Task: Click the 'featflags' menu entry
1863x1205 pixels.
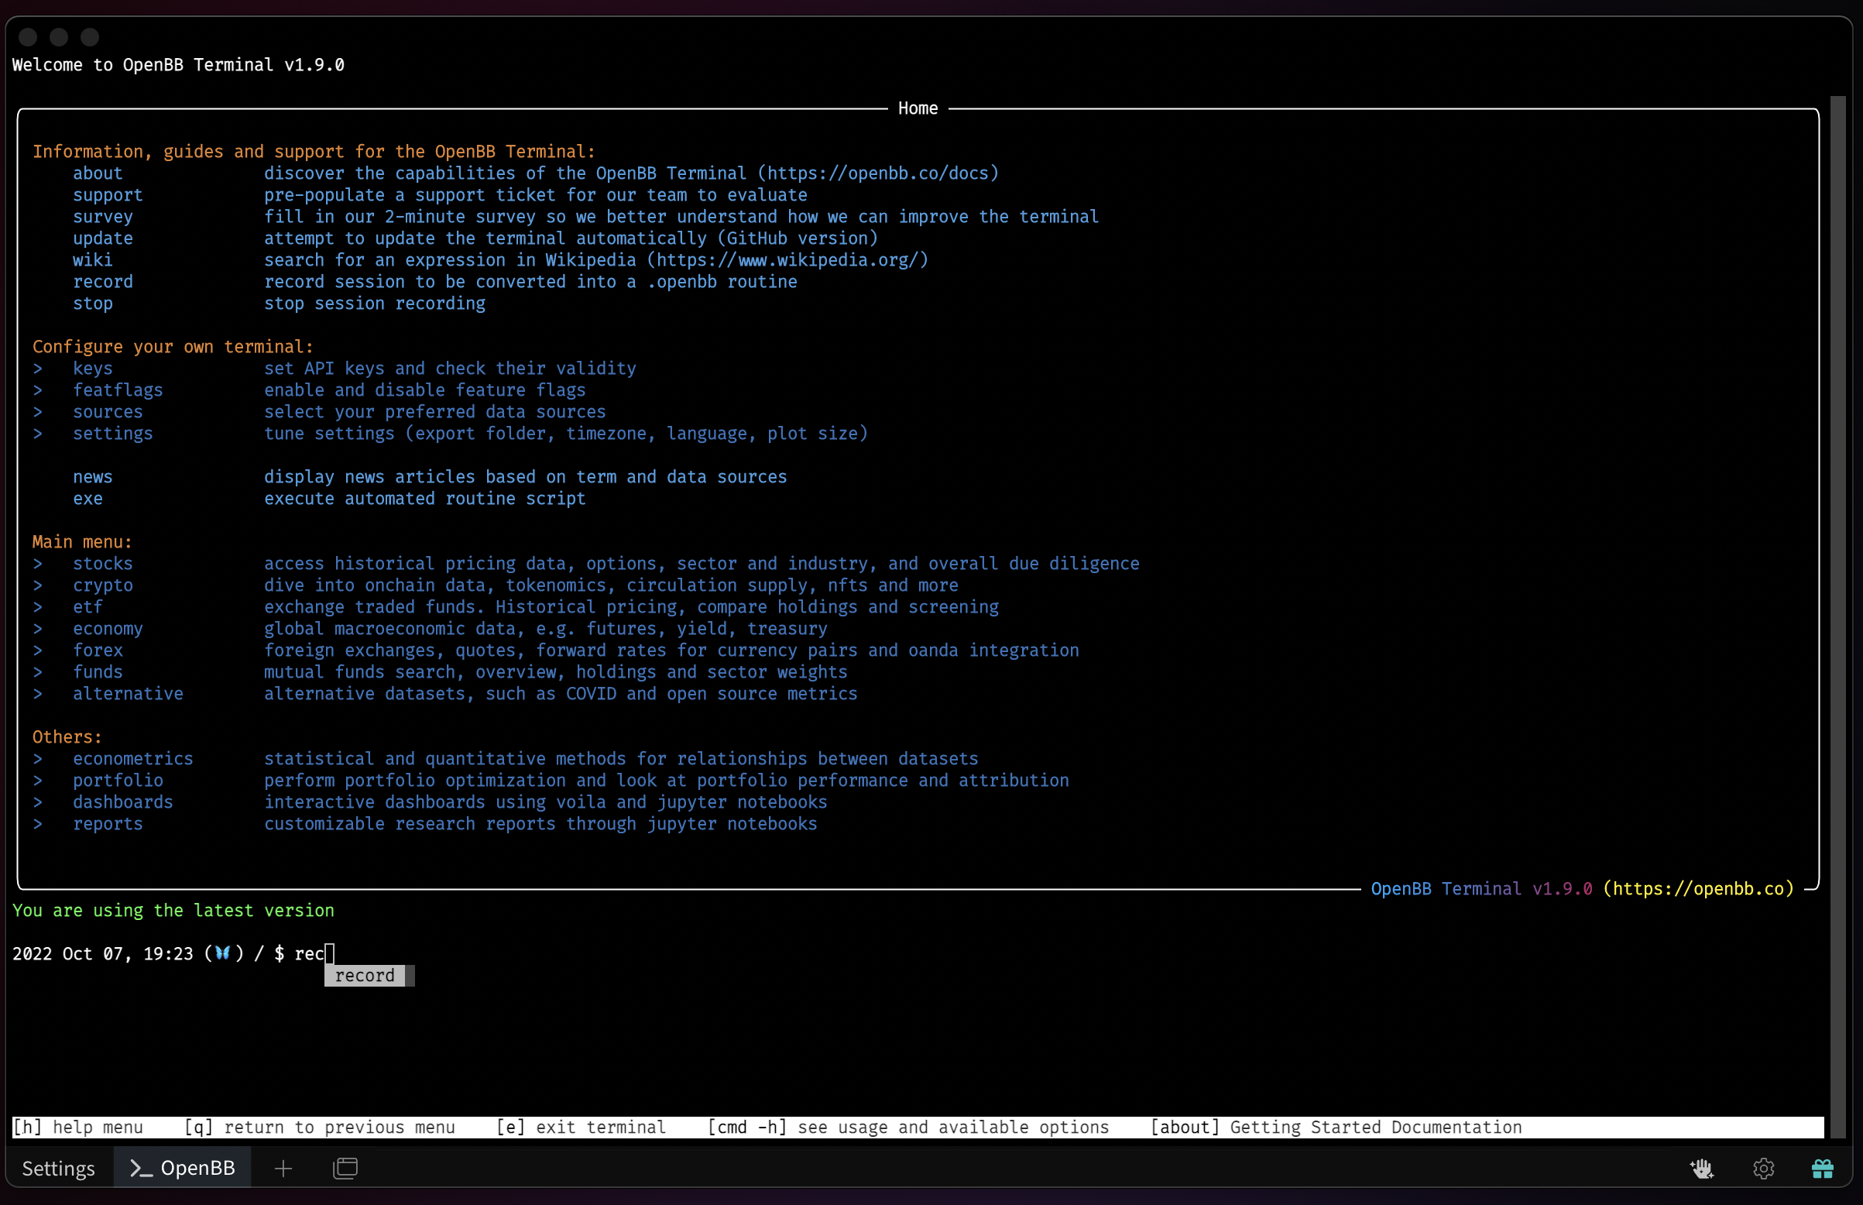Action: 118,390
